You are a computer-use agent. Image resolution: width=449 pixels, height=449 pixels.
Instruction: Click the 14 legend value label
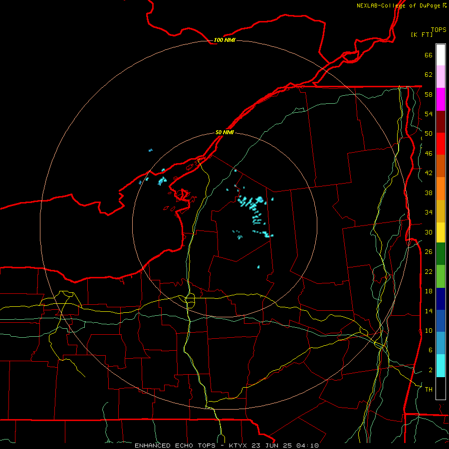click(x=429, y=311)
